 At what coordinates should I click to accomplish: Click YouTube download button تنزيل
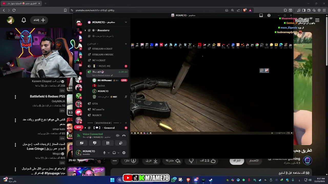pyautogui.click(x=152, y=161)
